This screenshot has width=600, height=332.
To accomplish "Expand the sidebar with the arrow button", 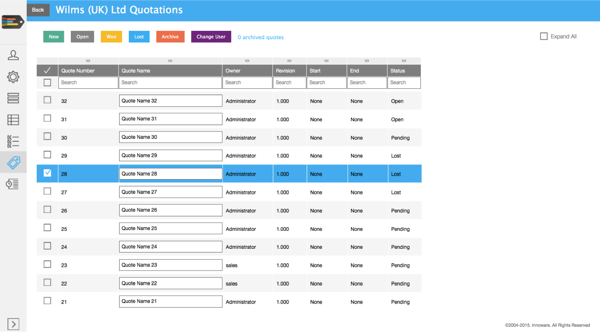I will (x=13, y=324).
